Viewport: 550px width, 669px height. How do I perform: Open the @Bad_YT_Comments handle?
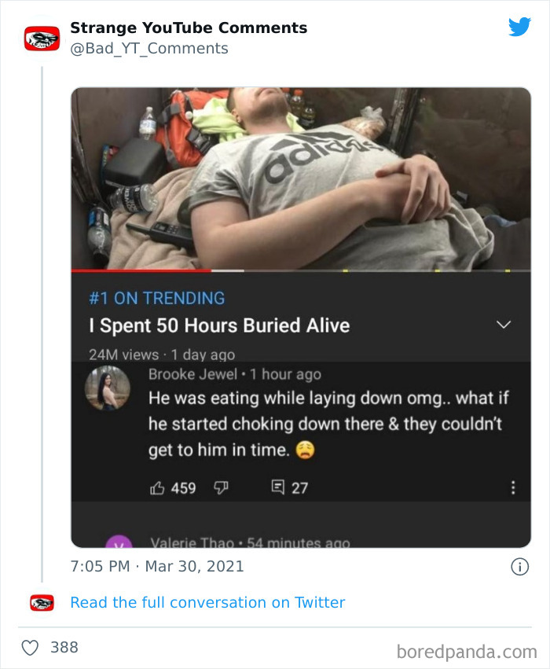[x=149, y=48]
